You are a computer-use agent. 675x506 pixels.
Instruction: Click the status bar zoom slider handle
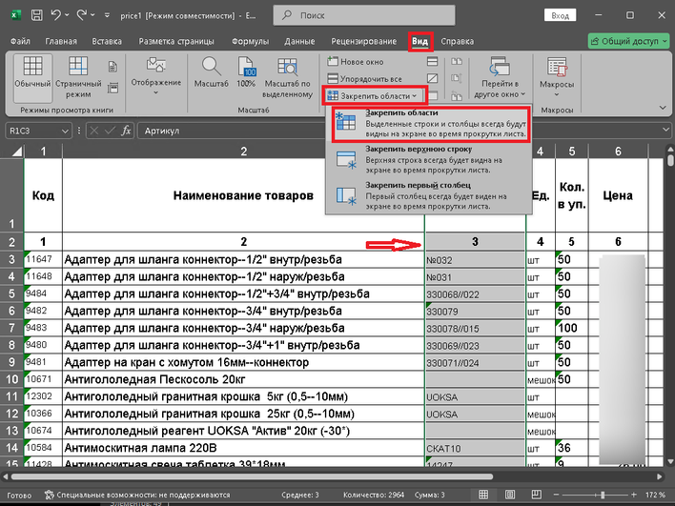click(603, 495)
